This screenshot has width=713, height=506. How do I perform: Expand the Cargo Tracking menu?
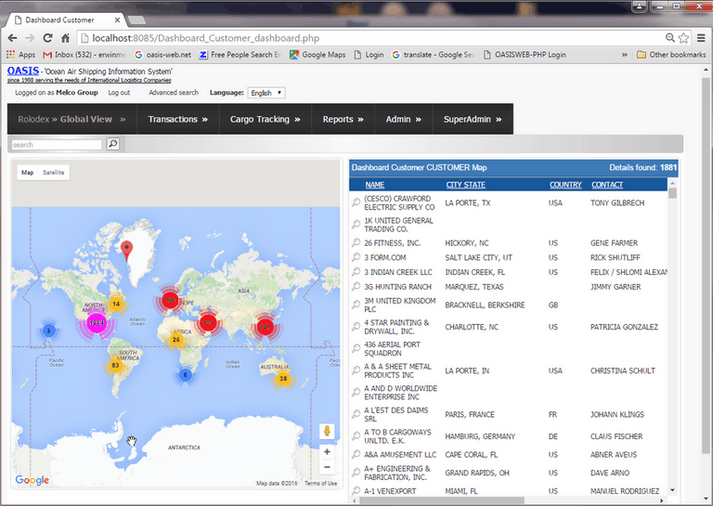click(x=266, y=119)
